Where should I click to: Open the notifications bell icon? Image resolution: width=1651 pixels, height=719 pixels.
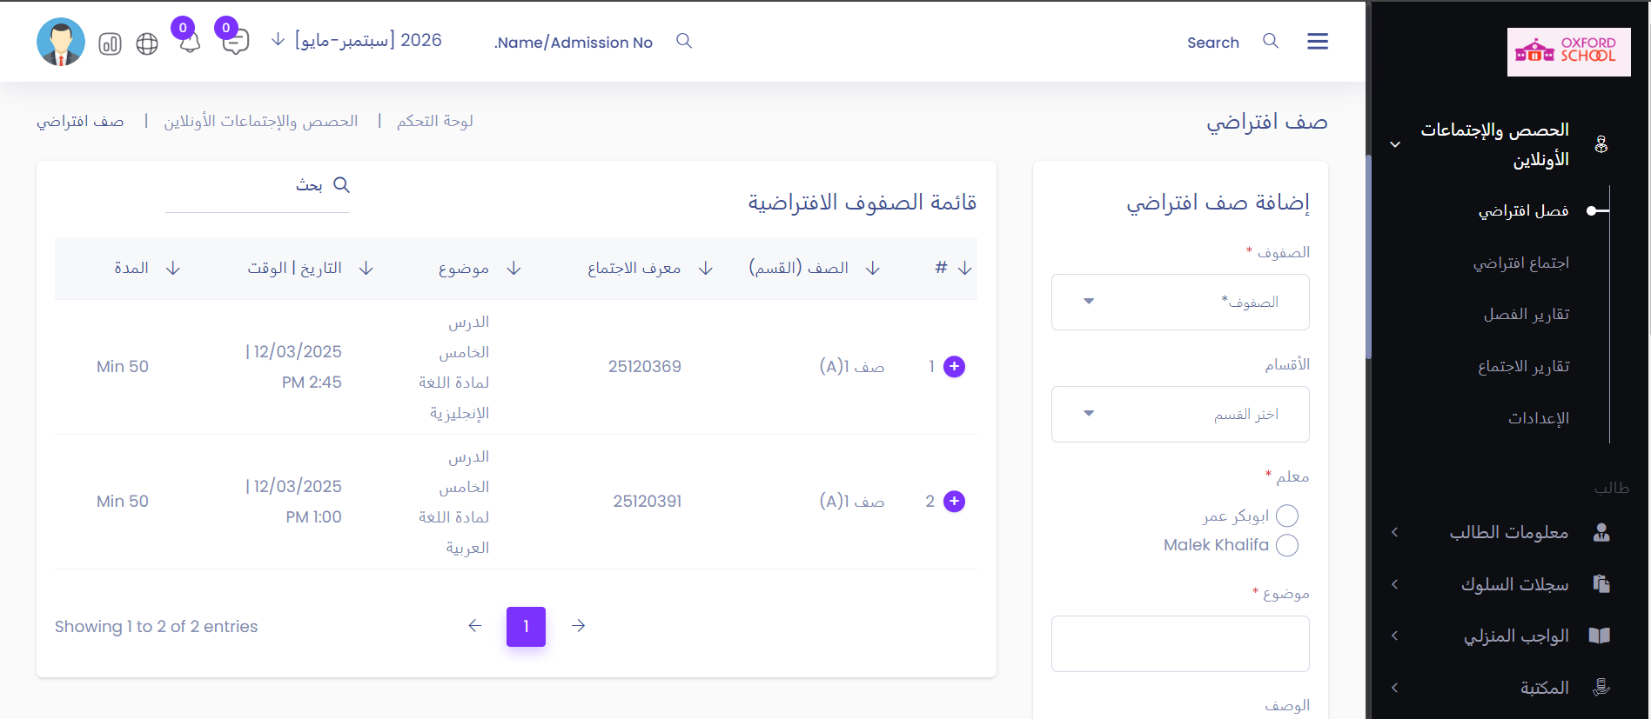[190, 42]
